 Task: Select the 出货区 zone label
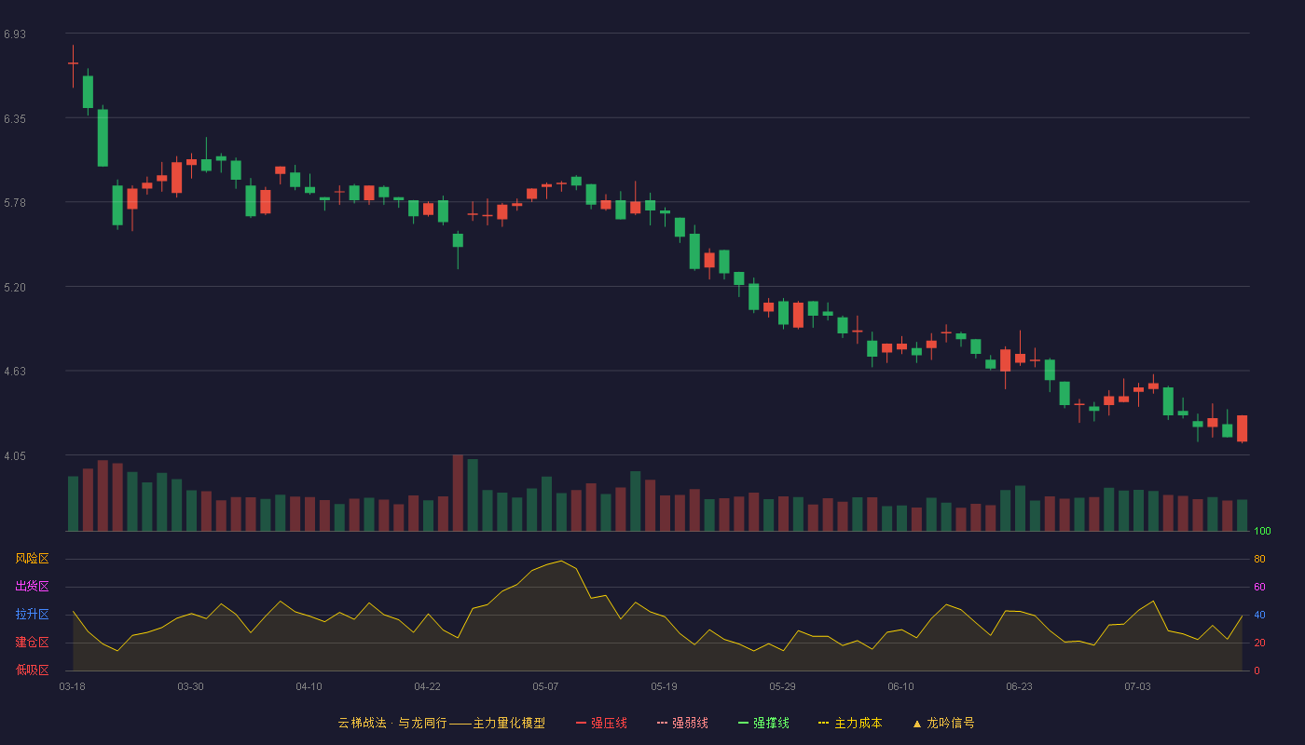32,587
